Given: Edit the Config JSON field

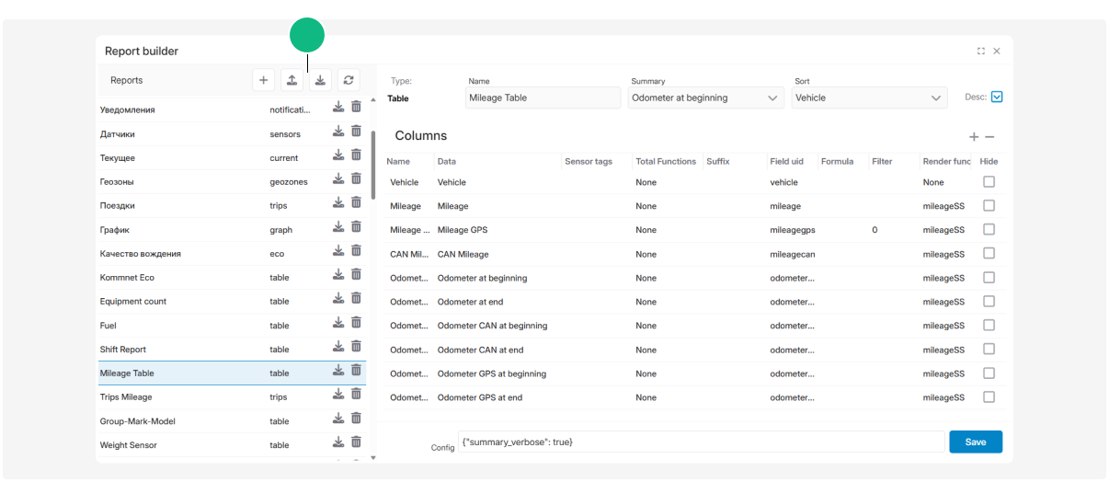Looking at the screenshot, I should 701,442.
